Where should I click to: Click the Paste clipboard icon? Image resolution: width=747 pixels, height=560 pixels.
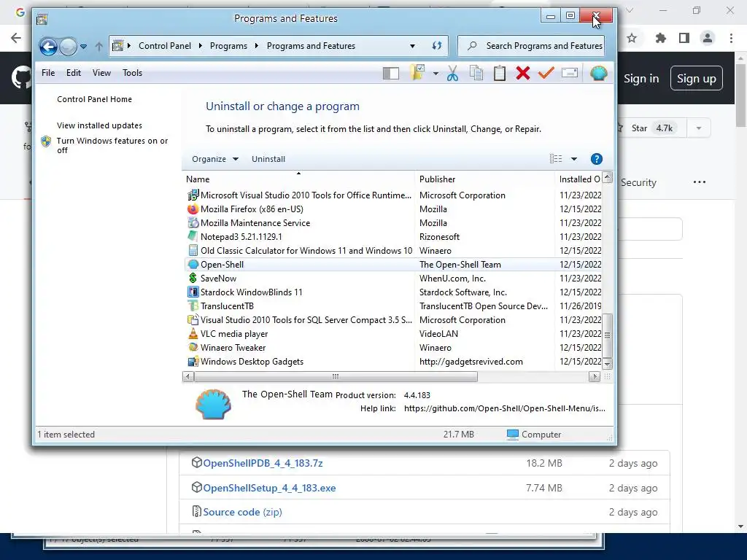point(499,73)
